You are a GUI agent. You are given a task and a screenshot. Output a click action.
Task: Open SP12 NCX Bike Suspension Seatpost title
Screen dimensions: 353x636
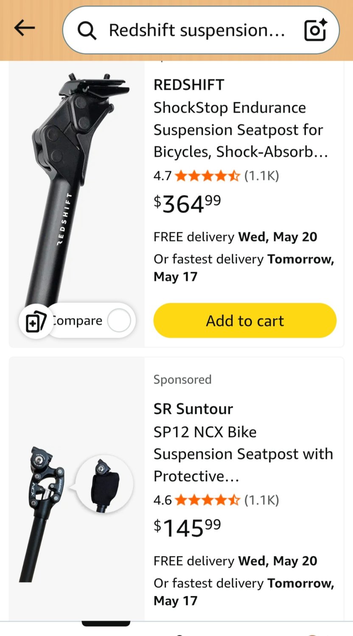coord(243,454)
